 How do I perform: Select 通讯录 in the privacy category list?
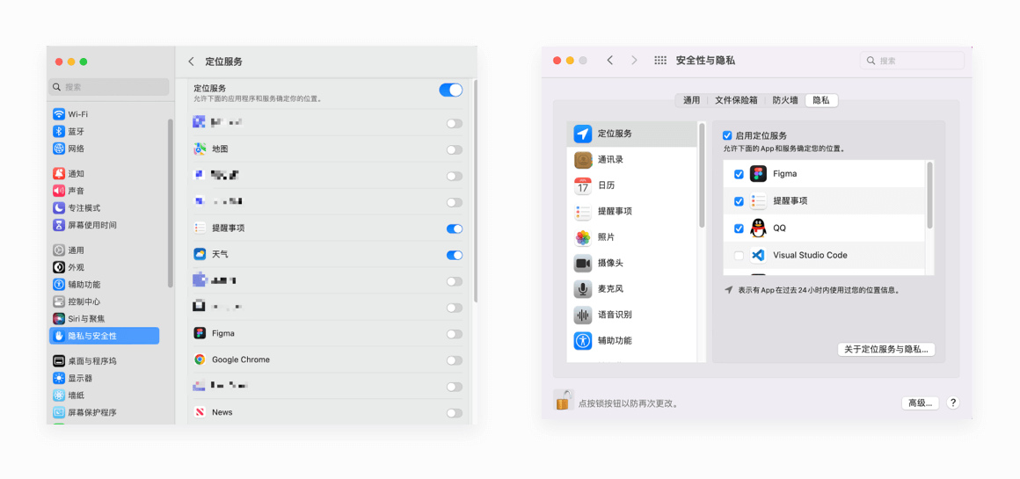pyautogui.click(x=631, y=159)
